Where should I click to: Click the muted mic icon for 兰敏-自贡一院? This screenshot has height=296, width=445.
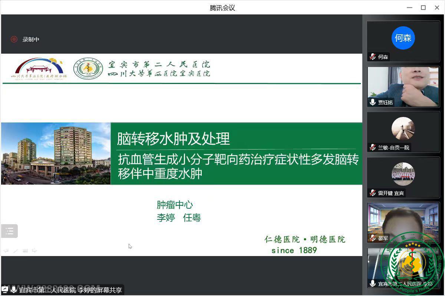click(x=373, y=148)
